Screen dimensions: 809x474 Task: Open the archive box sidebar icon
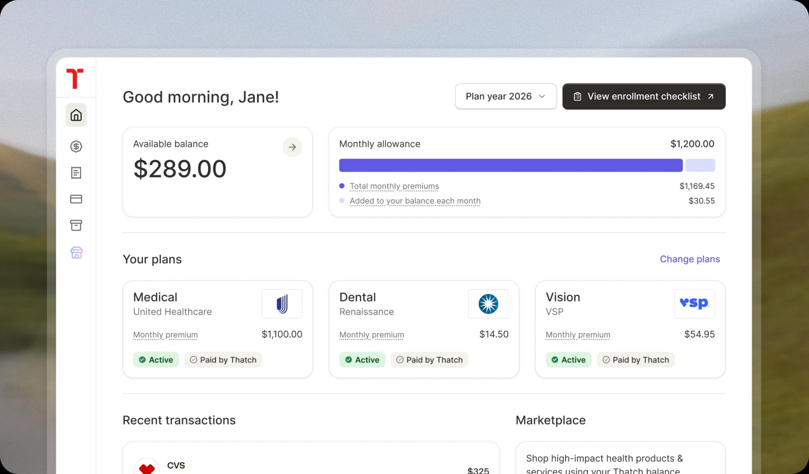(x=76, y=225)
